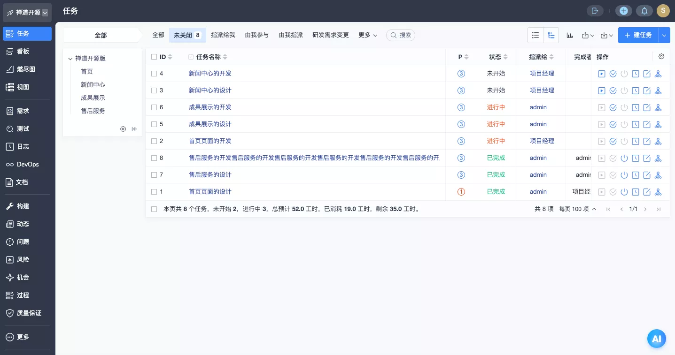Image resolution: width=675 pixels, height=355 pixels.
Task: Click the notification bell icon
Action: tap(644, 11)
